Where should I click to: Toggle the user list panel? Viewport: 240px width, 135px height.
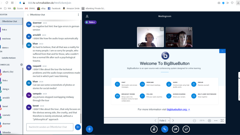pyautogui.click(x=87, y=16)
